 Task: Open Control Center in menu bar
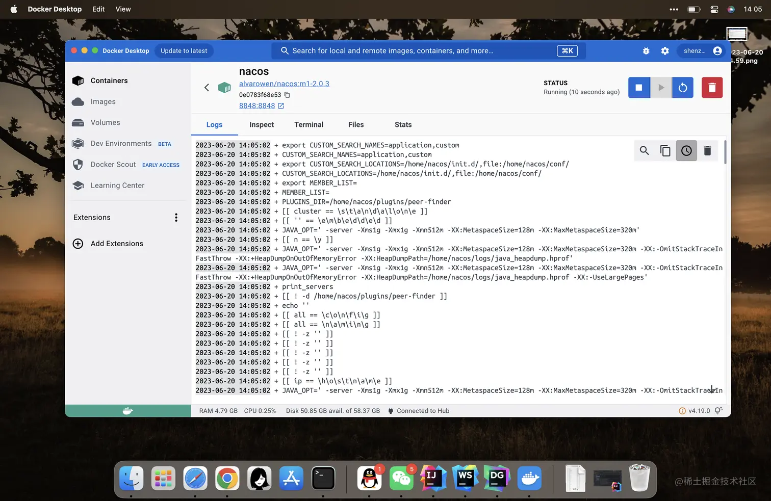[x=714, y=9]
